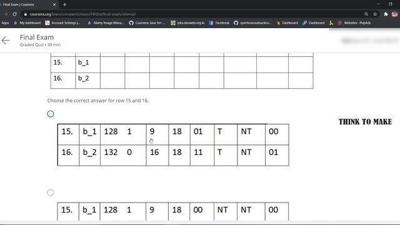Open the Coursera-Java-for GitHub bookmark
400x225 pixels.
147,23
